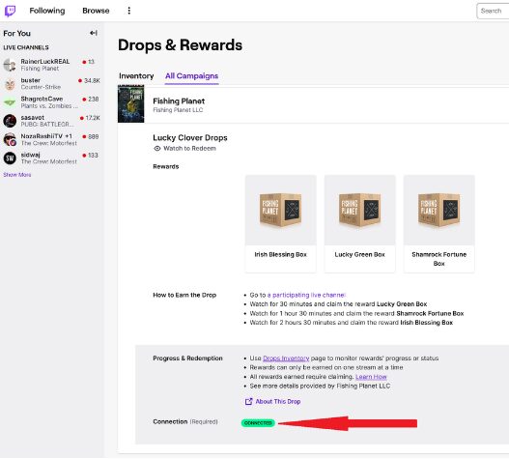Open the Browse page
This screenshot has width=509, height=459.
pos(96,11)
